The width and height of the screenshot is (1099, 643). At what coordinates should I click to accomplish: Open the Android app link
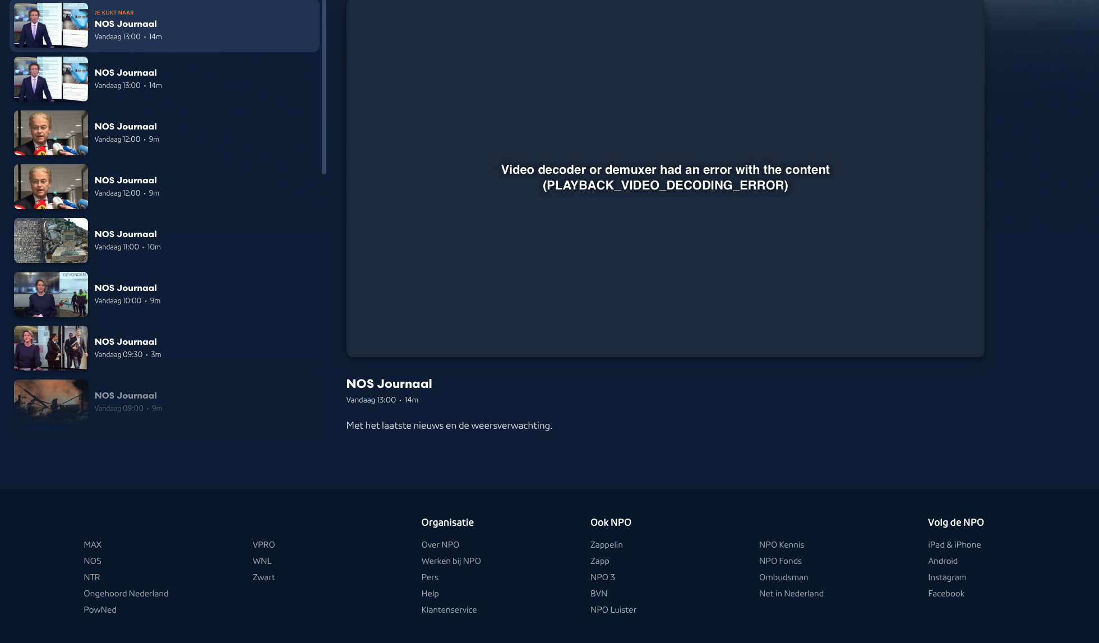pyautogui.click(x=943, y=561)
